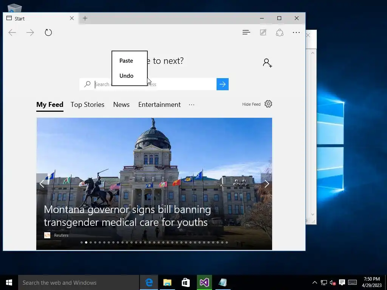The width and height of the screenshot is (387, 290).
Task: Add a new tab with the plus icon
Action: point(85,18)
